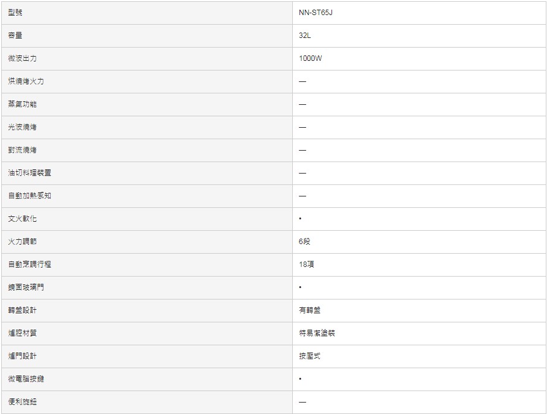Click the 型號 row label
This screenshot has width=547, height=414.
(x=16, y=13)
